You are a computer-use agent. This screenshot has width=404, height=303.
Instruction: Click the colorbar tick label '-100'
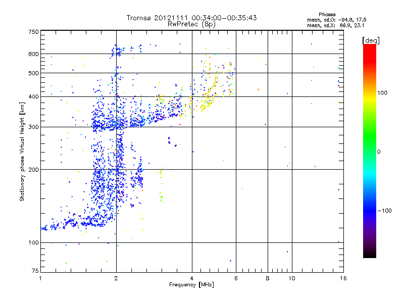click(384, 211)
